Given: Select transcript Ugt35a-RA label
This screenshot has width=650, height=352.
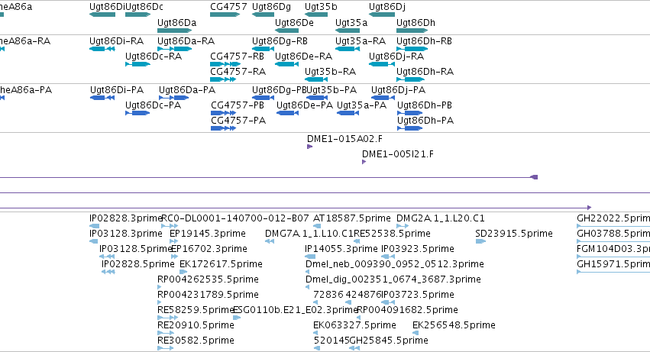Looking at the screenshot, I should pyautogui.click(x=361, y=40).
